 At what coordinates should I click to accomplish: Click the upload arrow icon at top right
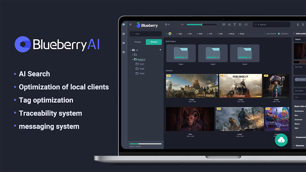click(x=298, y=24)
